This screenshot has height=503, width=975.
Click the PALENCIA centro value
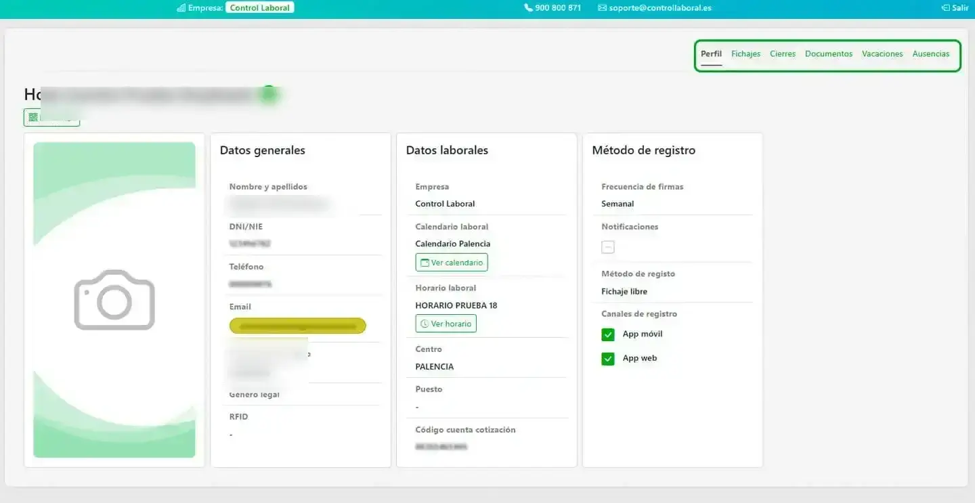tap(435, 366)
